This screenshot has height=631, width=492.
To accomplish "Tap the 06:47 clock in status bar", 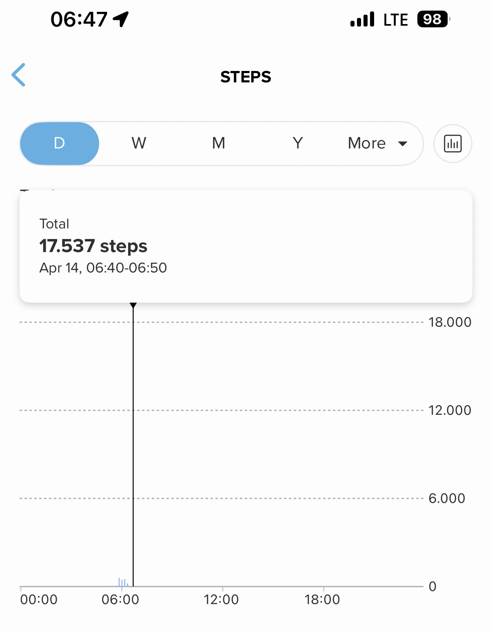I will click(79, 19).
